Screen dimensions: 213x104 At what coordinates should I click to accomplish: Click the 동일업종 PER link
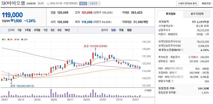pos(167,88)
